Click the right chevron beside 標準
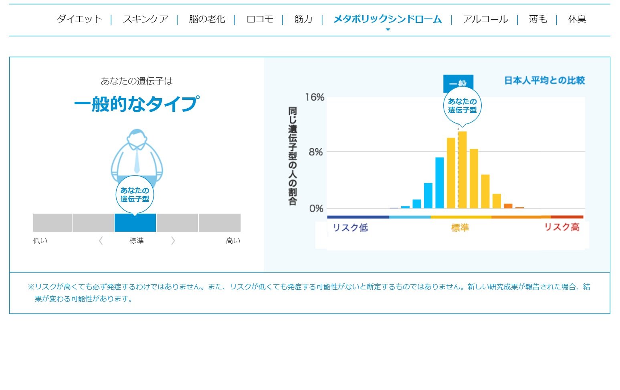 click(x=173, y=240)
